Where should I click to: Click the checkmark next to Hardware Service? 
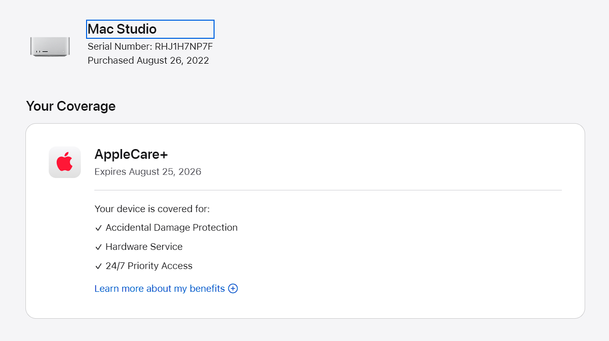[x=98, y=247]
